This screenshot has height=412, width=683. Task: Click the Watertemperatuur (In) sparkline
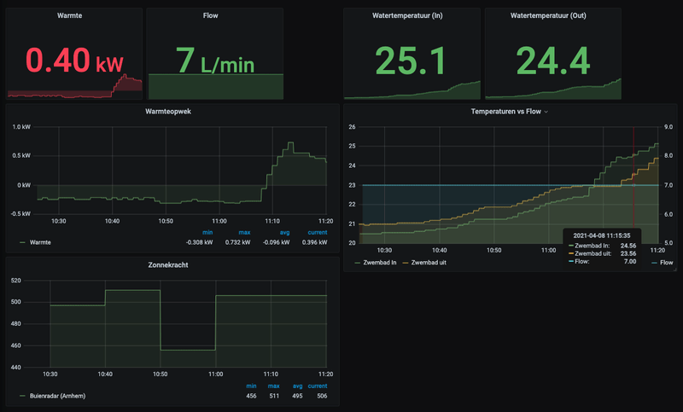coord(412,91)
